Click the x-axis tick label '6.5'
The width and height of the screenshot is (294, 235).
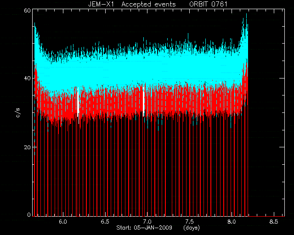point(105,222)
